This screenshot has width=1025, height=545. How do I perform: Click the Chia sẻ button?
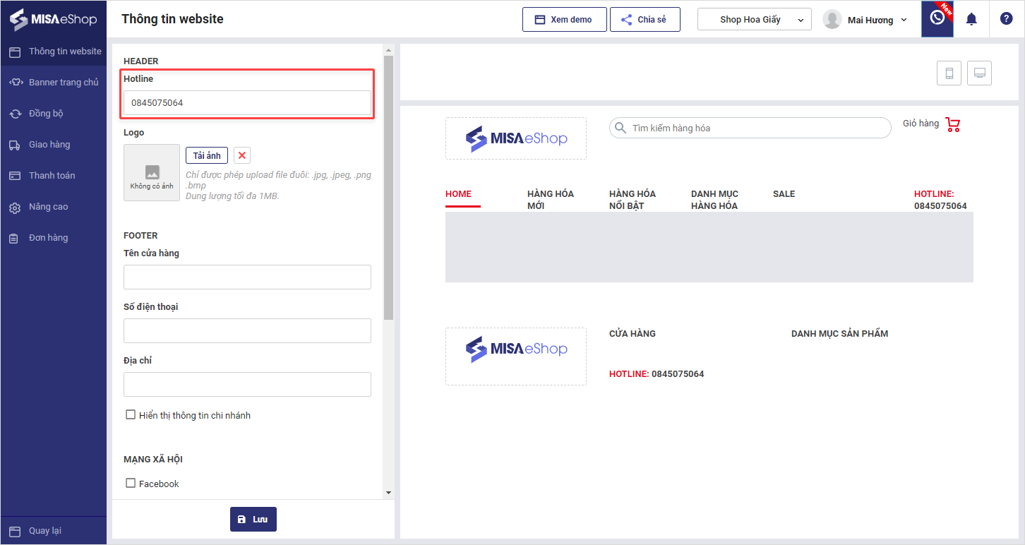click(x=645, y=20)
